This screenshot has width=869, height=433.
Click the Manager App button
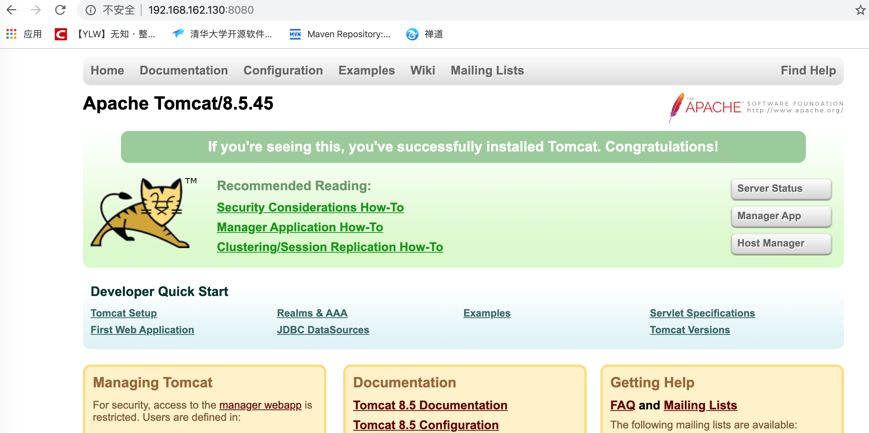pos(781,216)
